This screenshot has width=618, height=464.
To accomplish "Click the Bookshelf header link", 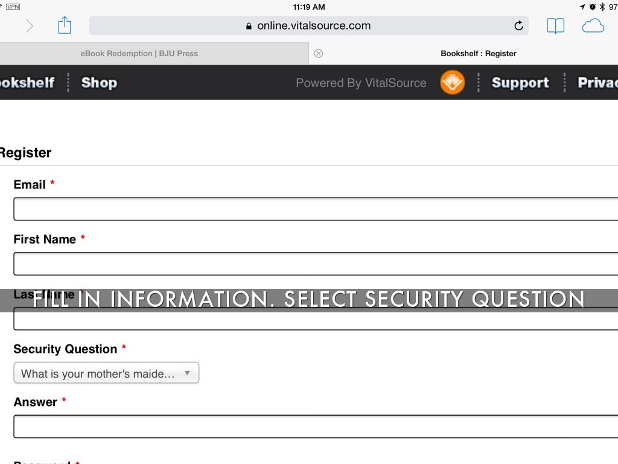I will tap(27, 83).
